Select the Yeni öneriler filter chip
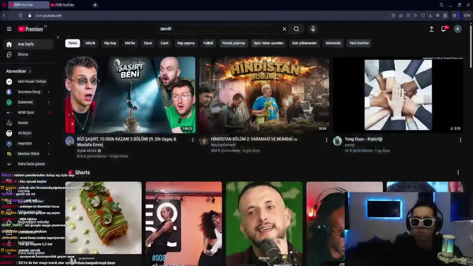 [359, 43]
